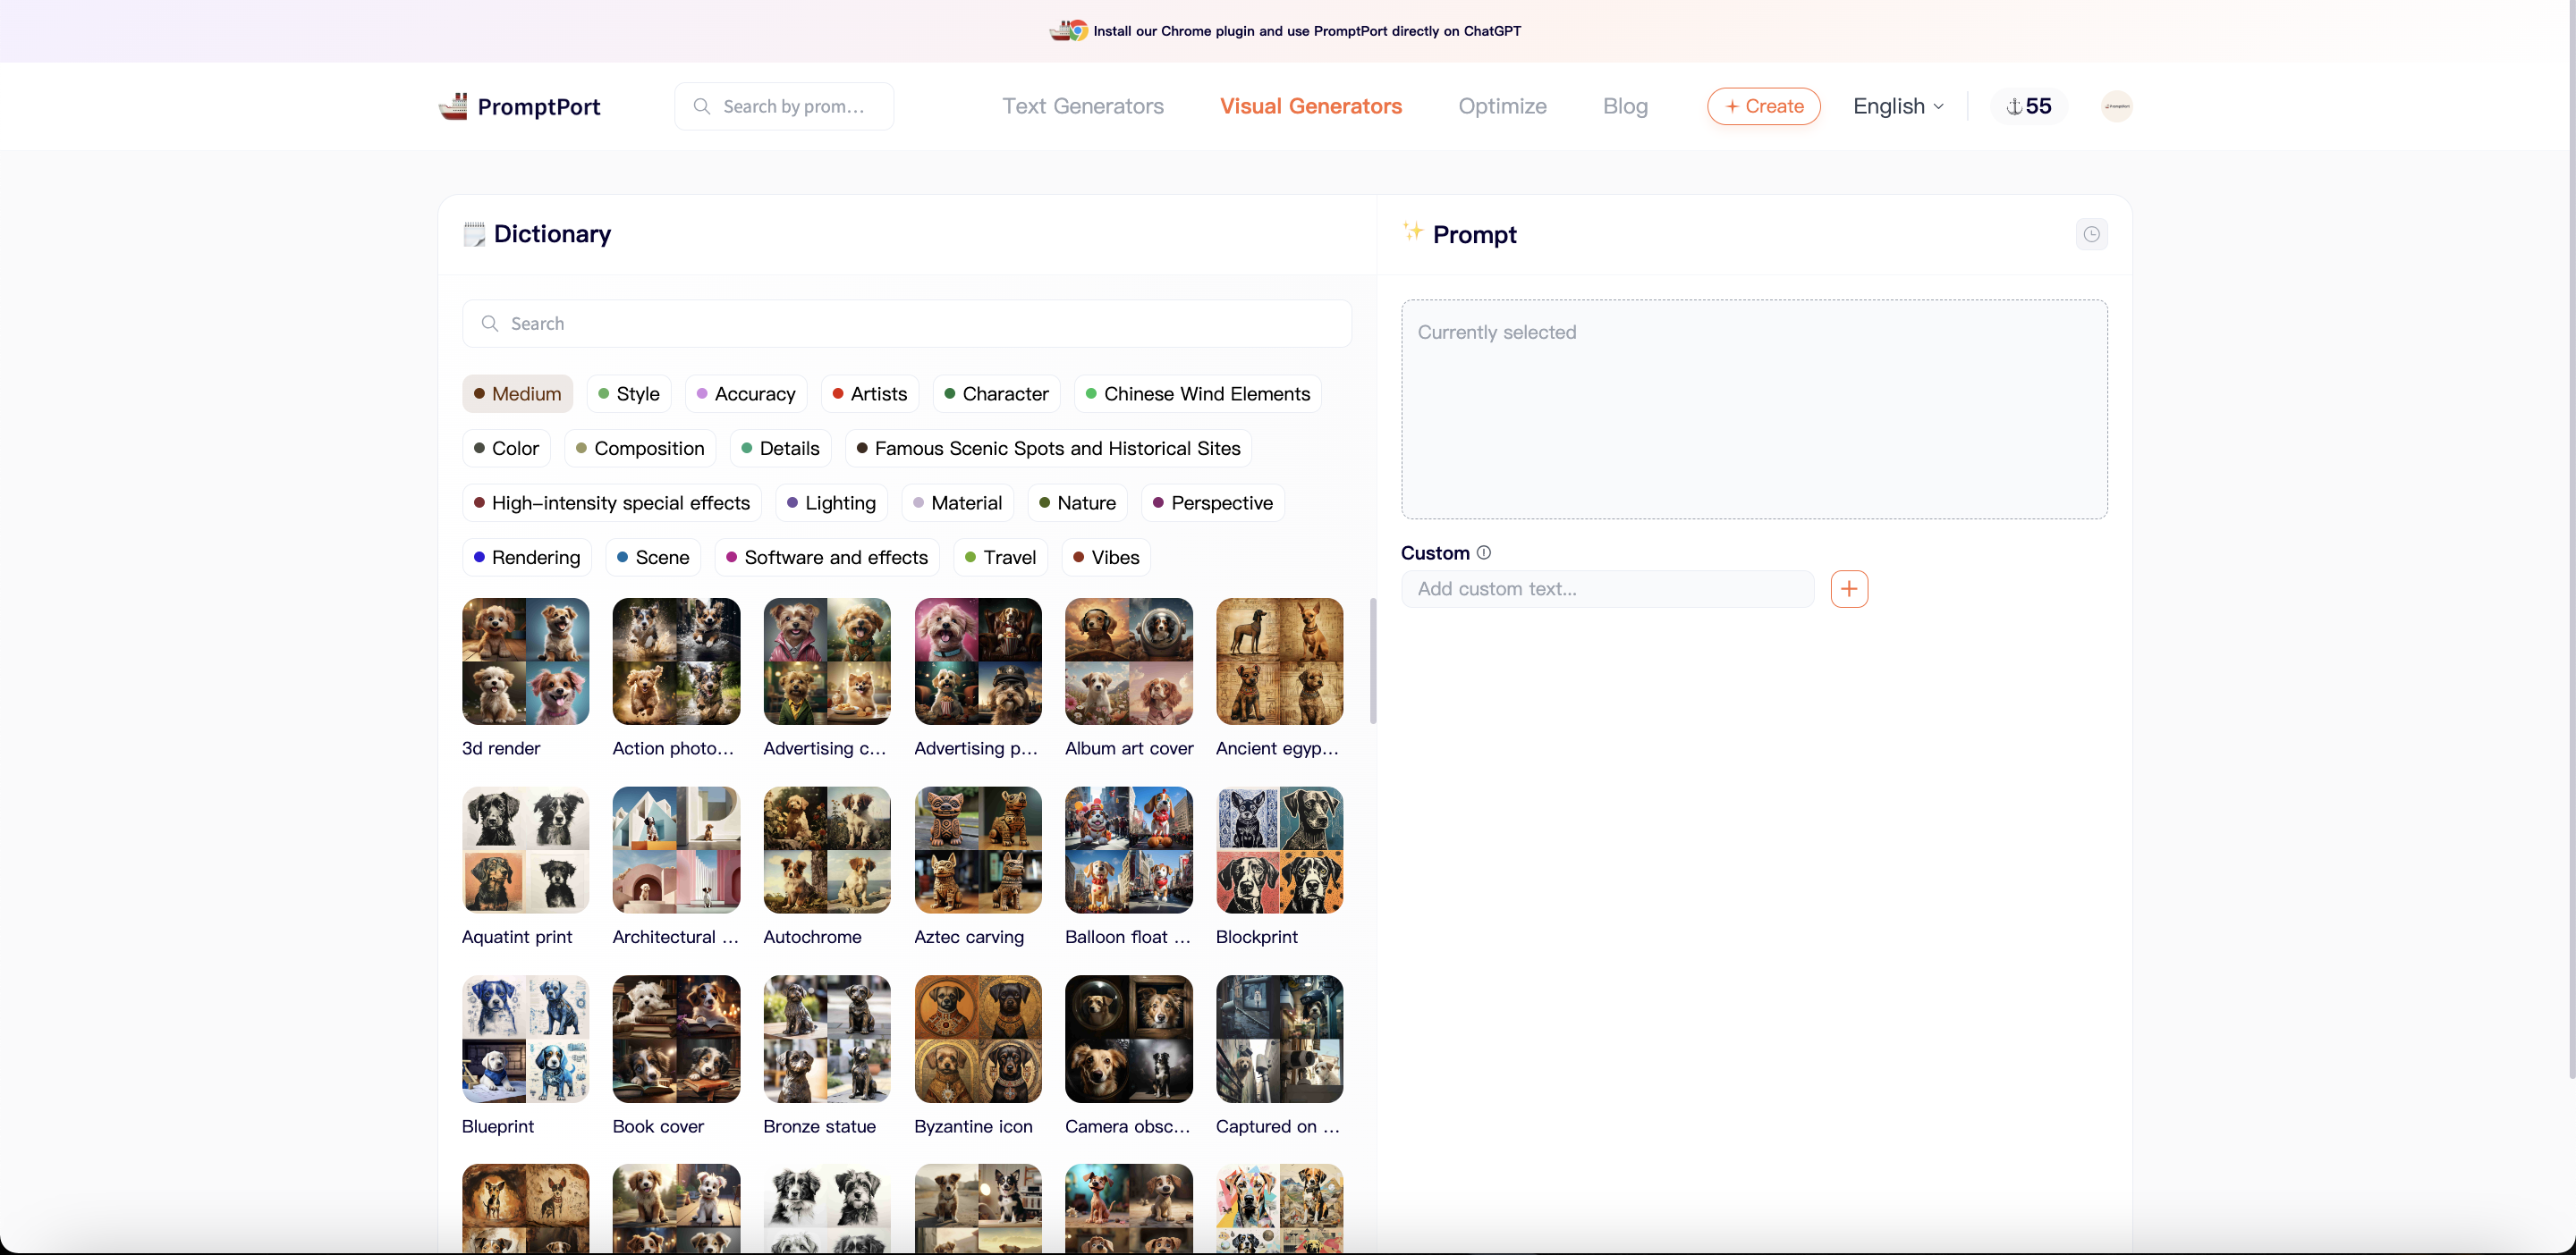This screenshot has height=1255, width=2576.
Task: Select the Chinese Wind Elements filter
Action: click(1197, 393)
